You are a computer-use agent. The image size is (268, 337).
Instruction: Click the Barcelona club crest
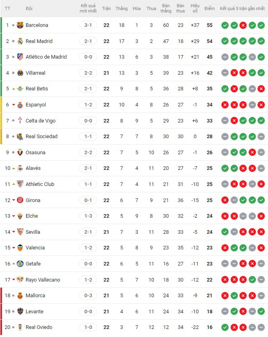point(21,25)
